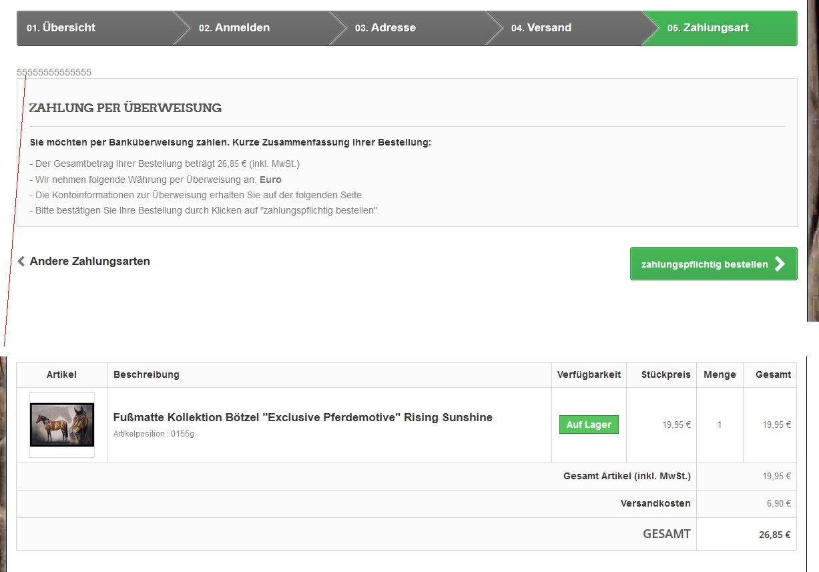Open the Fußmatte Kollektion Bötzel product title
The width and height of the screenshot is (819, 572).
303,418
